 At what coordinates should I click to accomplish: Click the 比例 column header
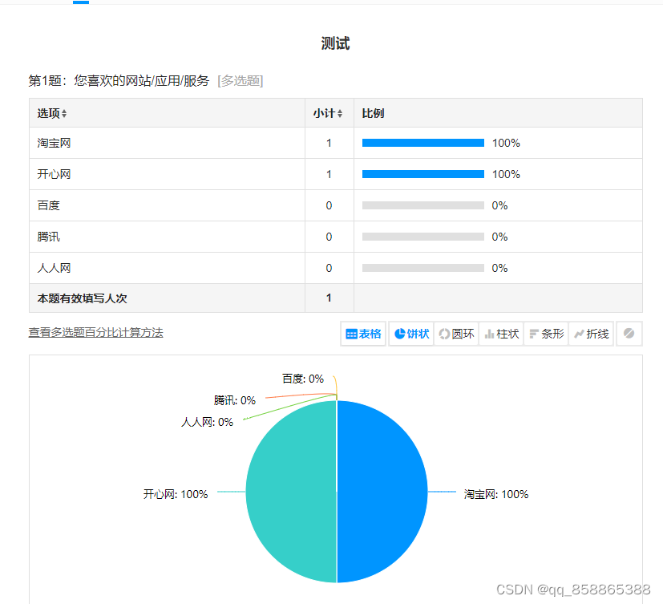(373, 113)
